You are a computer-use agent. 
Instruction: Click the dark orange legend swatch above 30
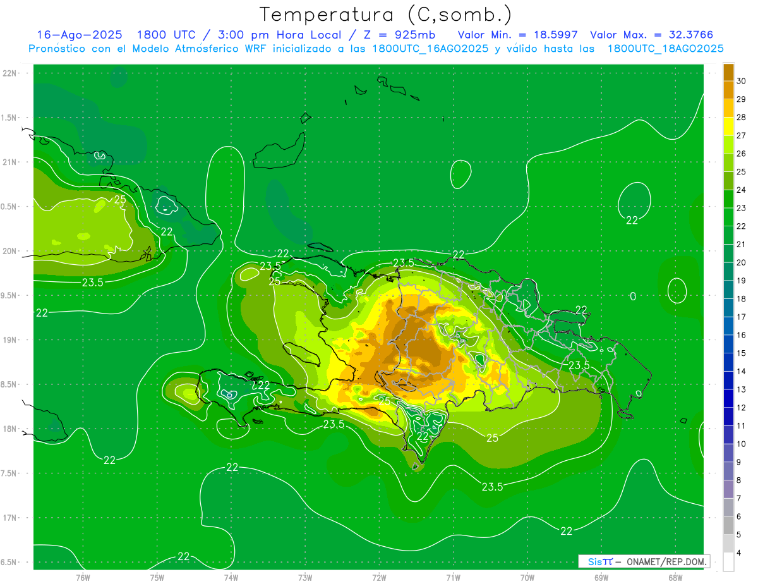728,73
